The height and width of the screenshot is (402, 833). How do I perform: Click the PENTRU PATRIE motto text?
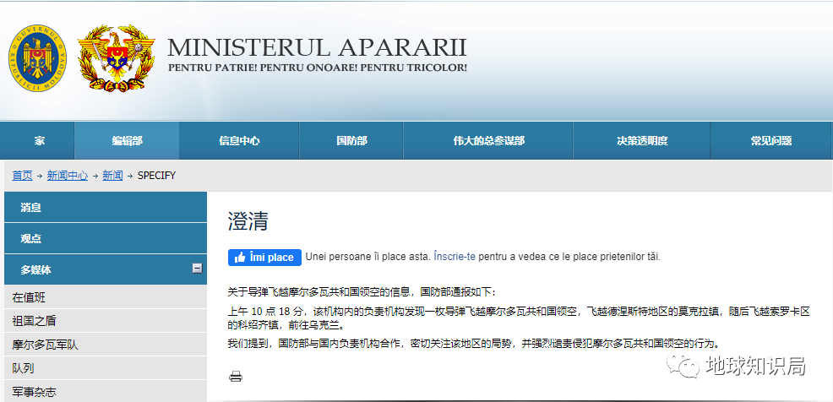coord(318,68)
